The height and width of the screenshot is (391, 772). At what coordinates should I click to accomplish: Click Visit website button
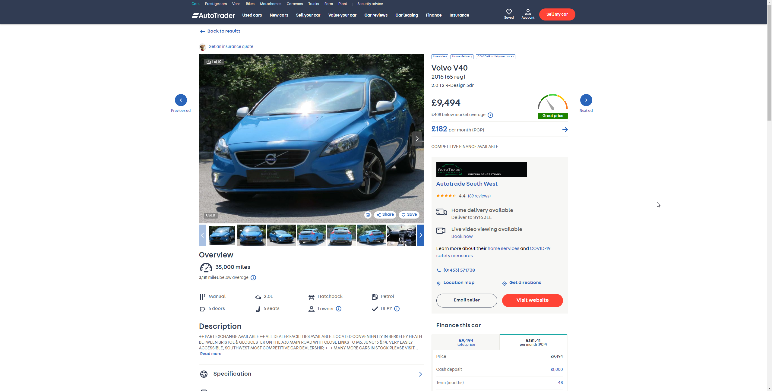(x=532, y=300)
